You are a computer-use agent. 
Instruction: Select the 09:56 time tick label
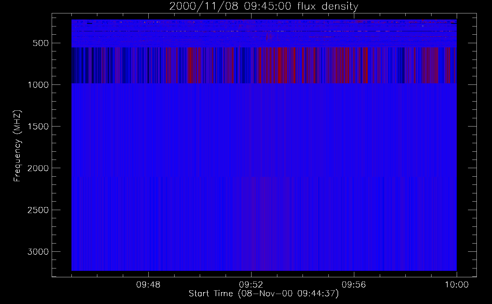[354, 285]
